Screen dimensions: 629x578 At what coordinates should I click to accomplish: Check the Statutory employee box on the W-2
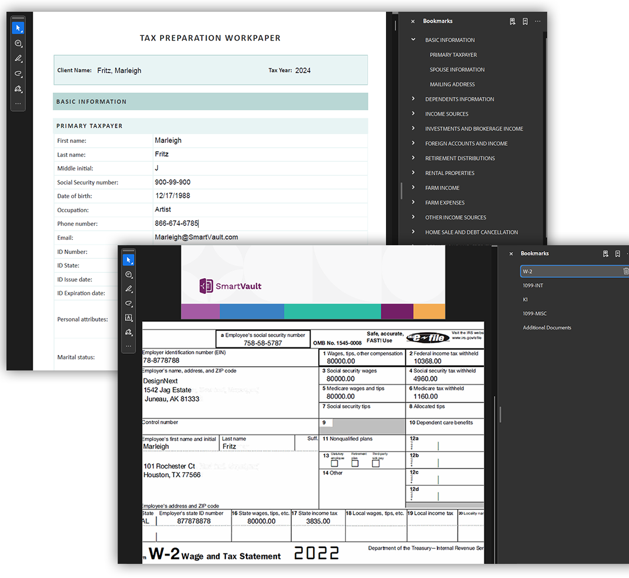point(335,463)
